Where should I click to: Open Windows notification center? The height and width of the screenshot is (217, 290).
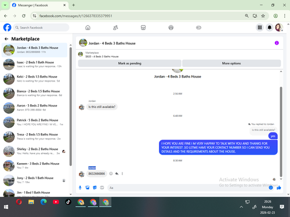tap(282, 207)
